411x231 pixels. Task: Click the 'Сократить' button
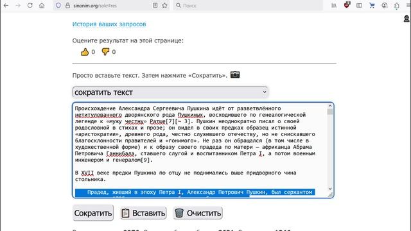[93, 213]
